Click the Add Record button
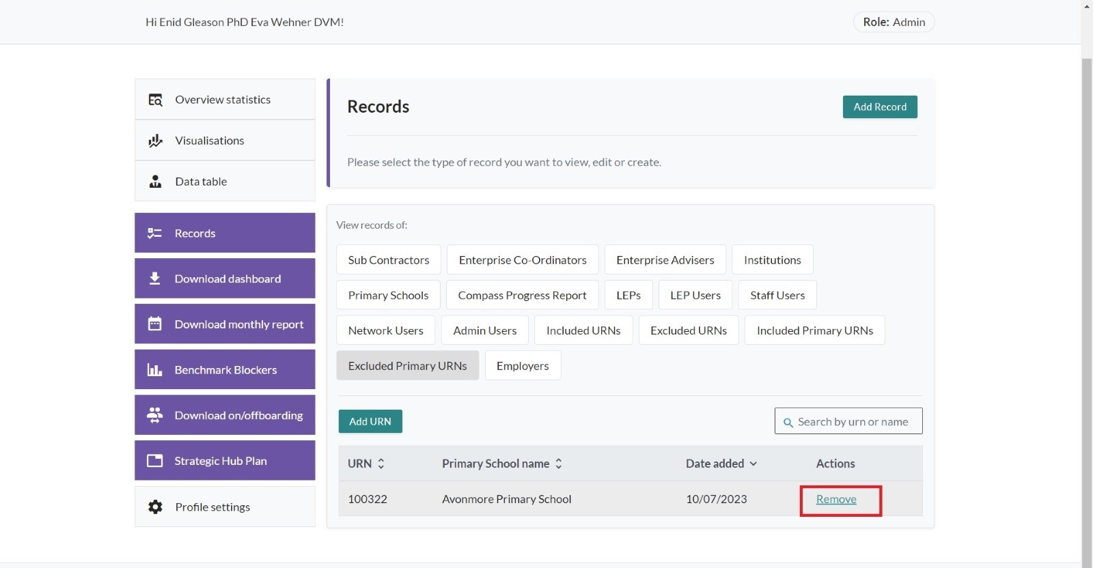The width and height of the screenshot is (1093, 568). coord(880,106)
